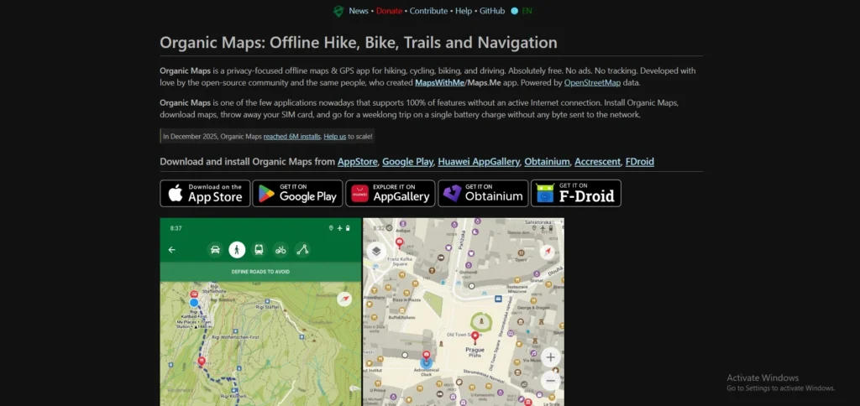Open the Accrescent text link
Screen dimensions: 860x406
(598, 162)
